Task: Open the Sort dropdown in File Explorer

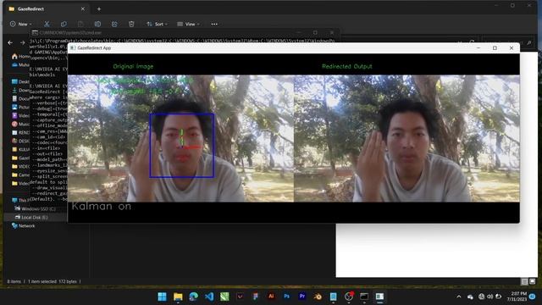Action: (157, 25)
